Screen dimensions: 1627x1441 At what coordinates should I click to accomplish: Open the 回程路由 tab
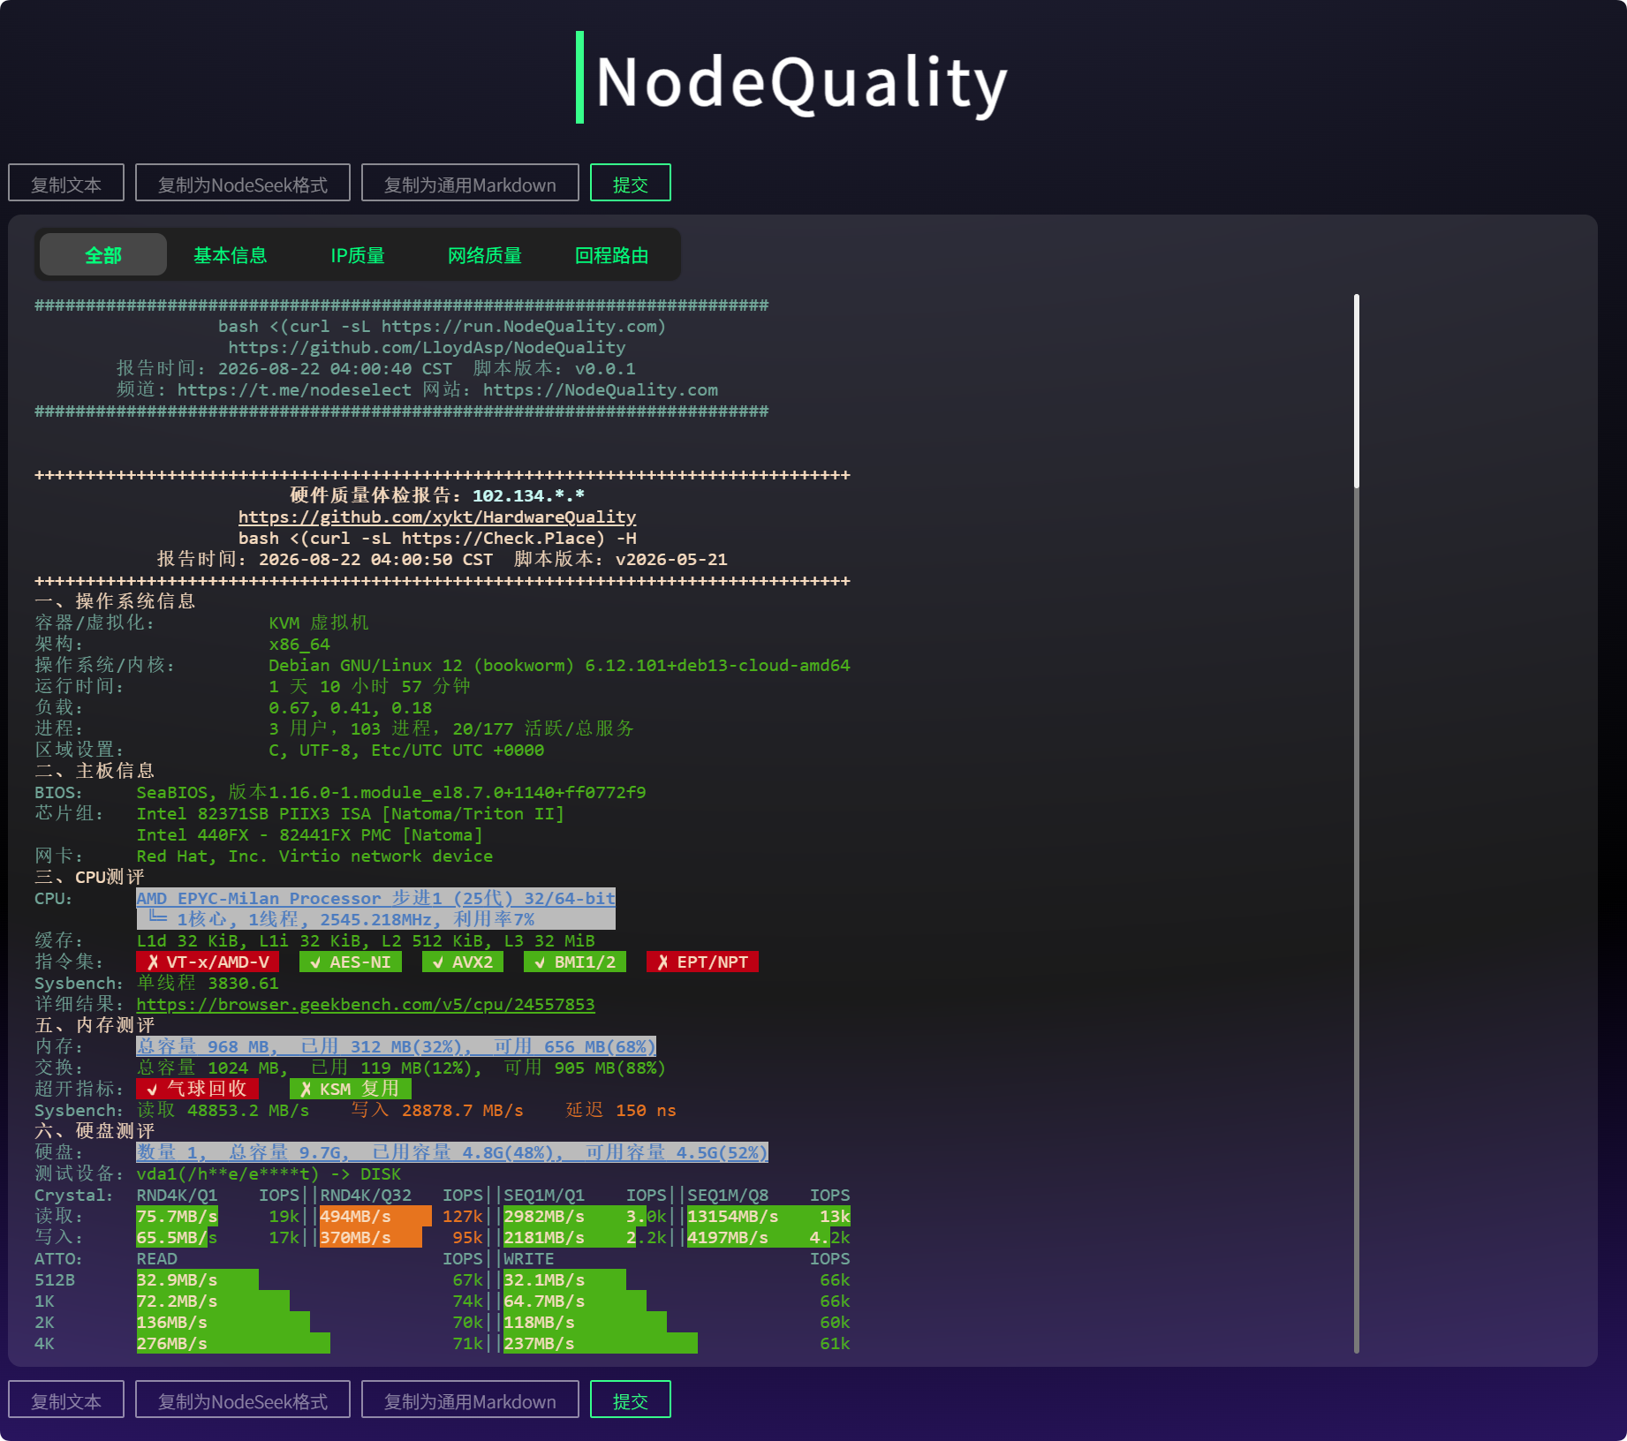612,255
